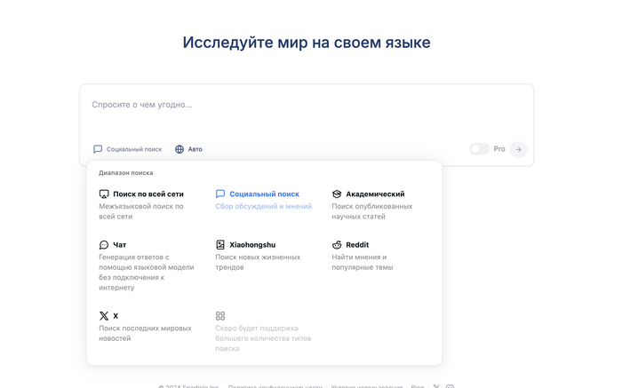Click the Reddit alien icon

(x=337, y=245)
